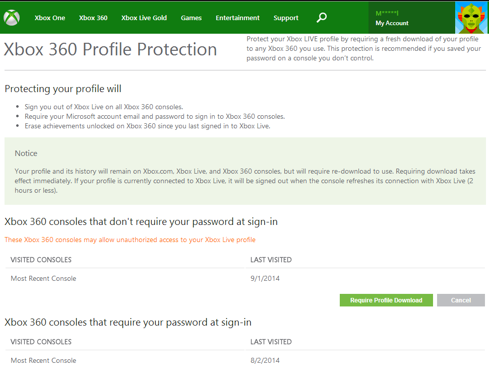This screenshot has height=391, width=489.
Task: Click Most Recent Console beside 9/1/2014
Action: pyautogui.click(x=43, y=278)
